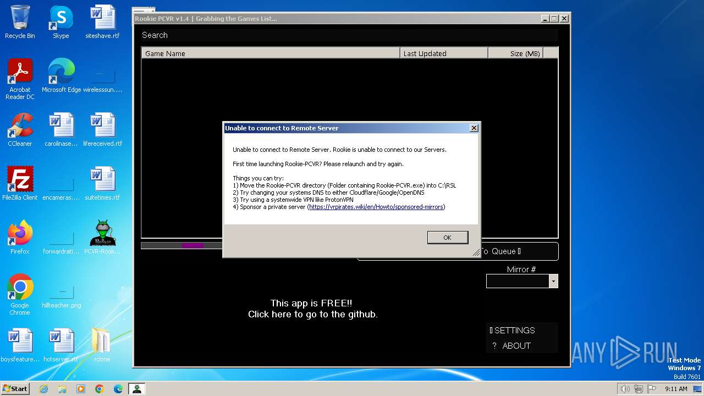Viewport: 704px width, 396px height.
Task: Launch Firefox from the desktop
Action: point(20,238)
